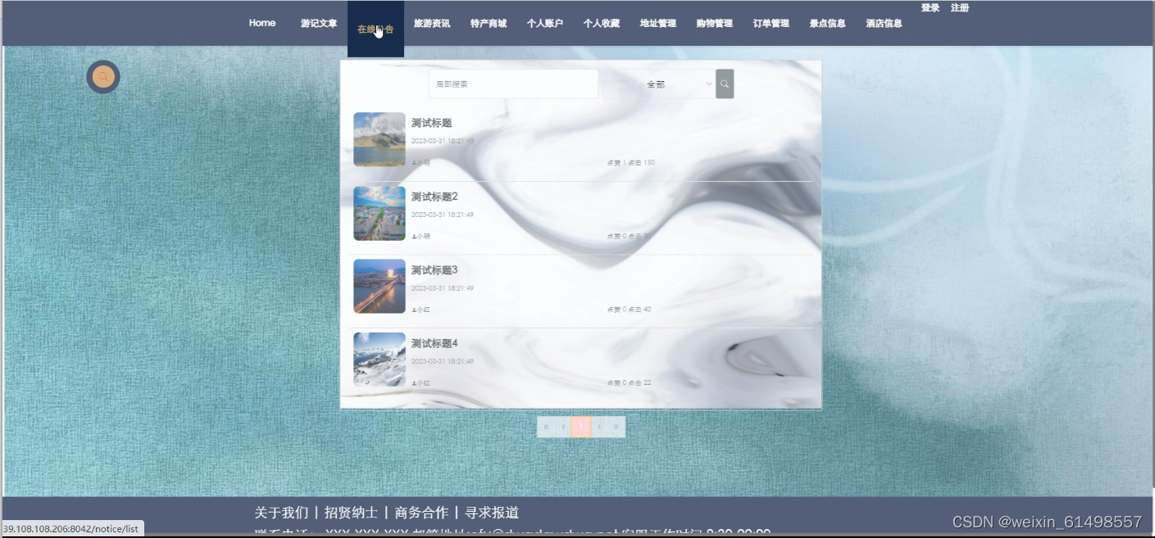Click the 测试标题4 post title
1155x538 pixels.
(434, 343)
